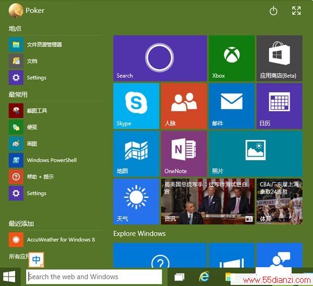Click the power button icon

[x=273, y=11]
